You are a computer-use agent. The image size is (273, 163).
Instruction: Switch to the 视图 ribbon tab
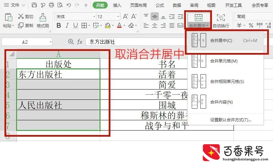point(211,5)
